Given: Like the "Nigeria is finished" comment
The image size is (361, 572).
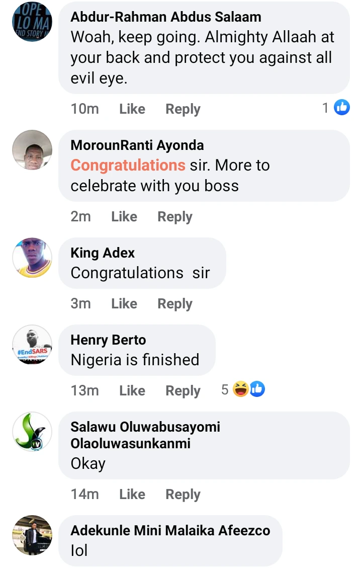Looking at the screenshot, I should click(132, 391).
